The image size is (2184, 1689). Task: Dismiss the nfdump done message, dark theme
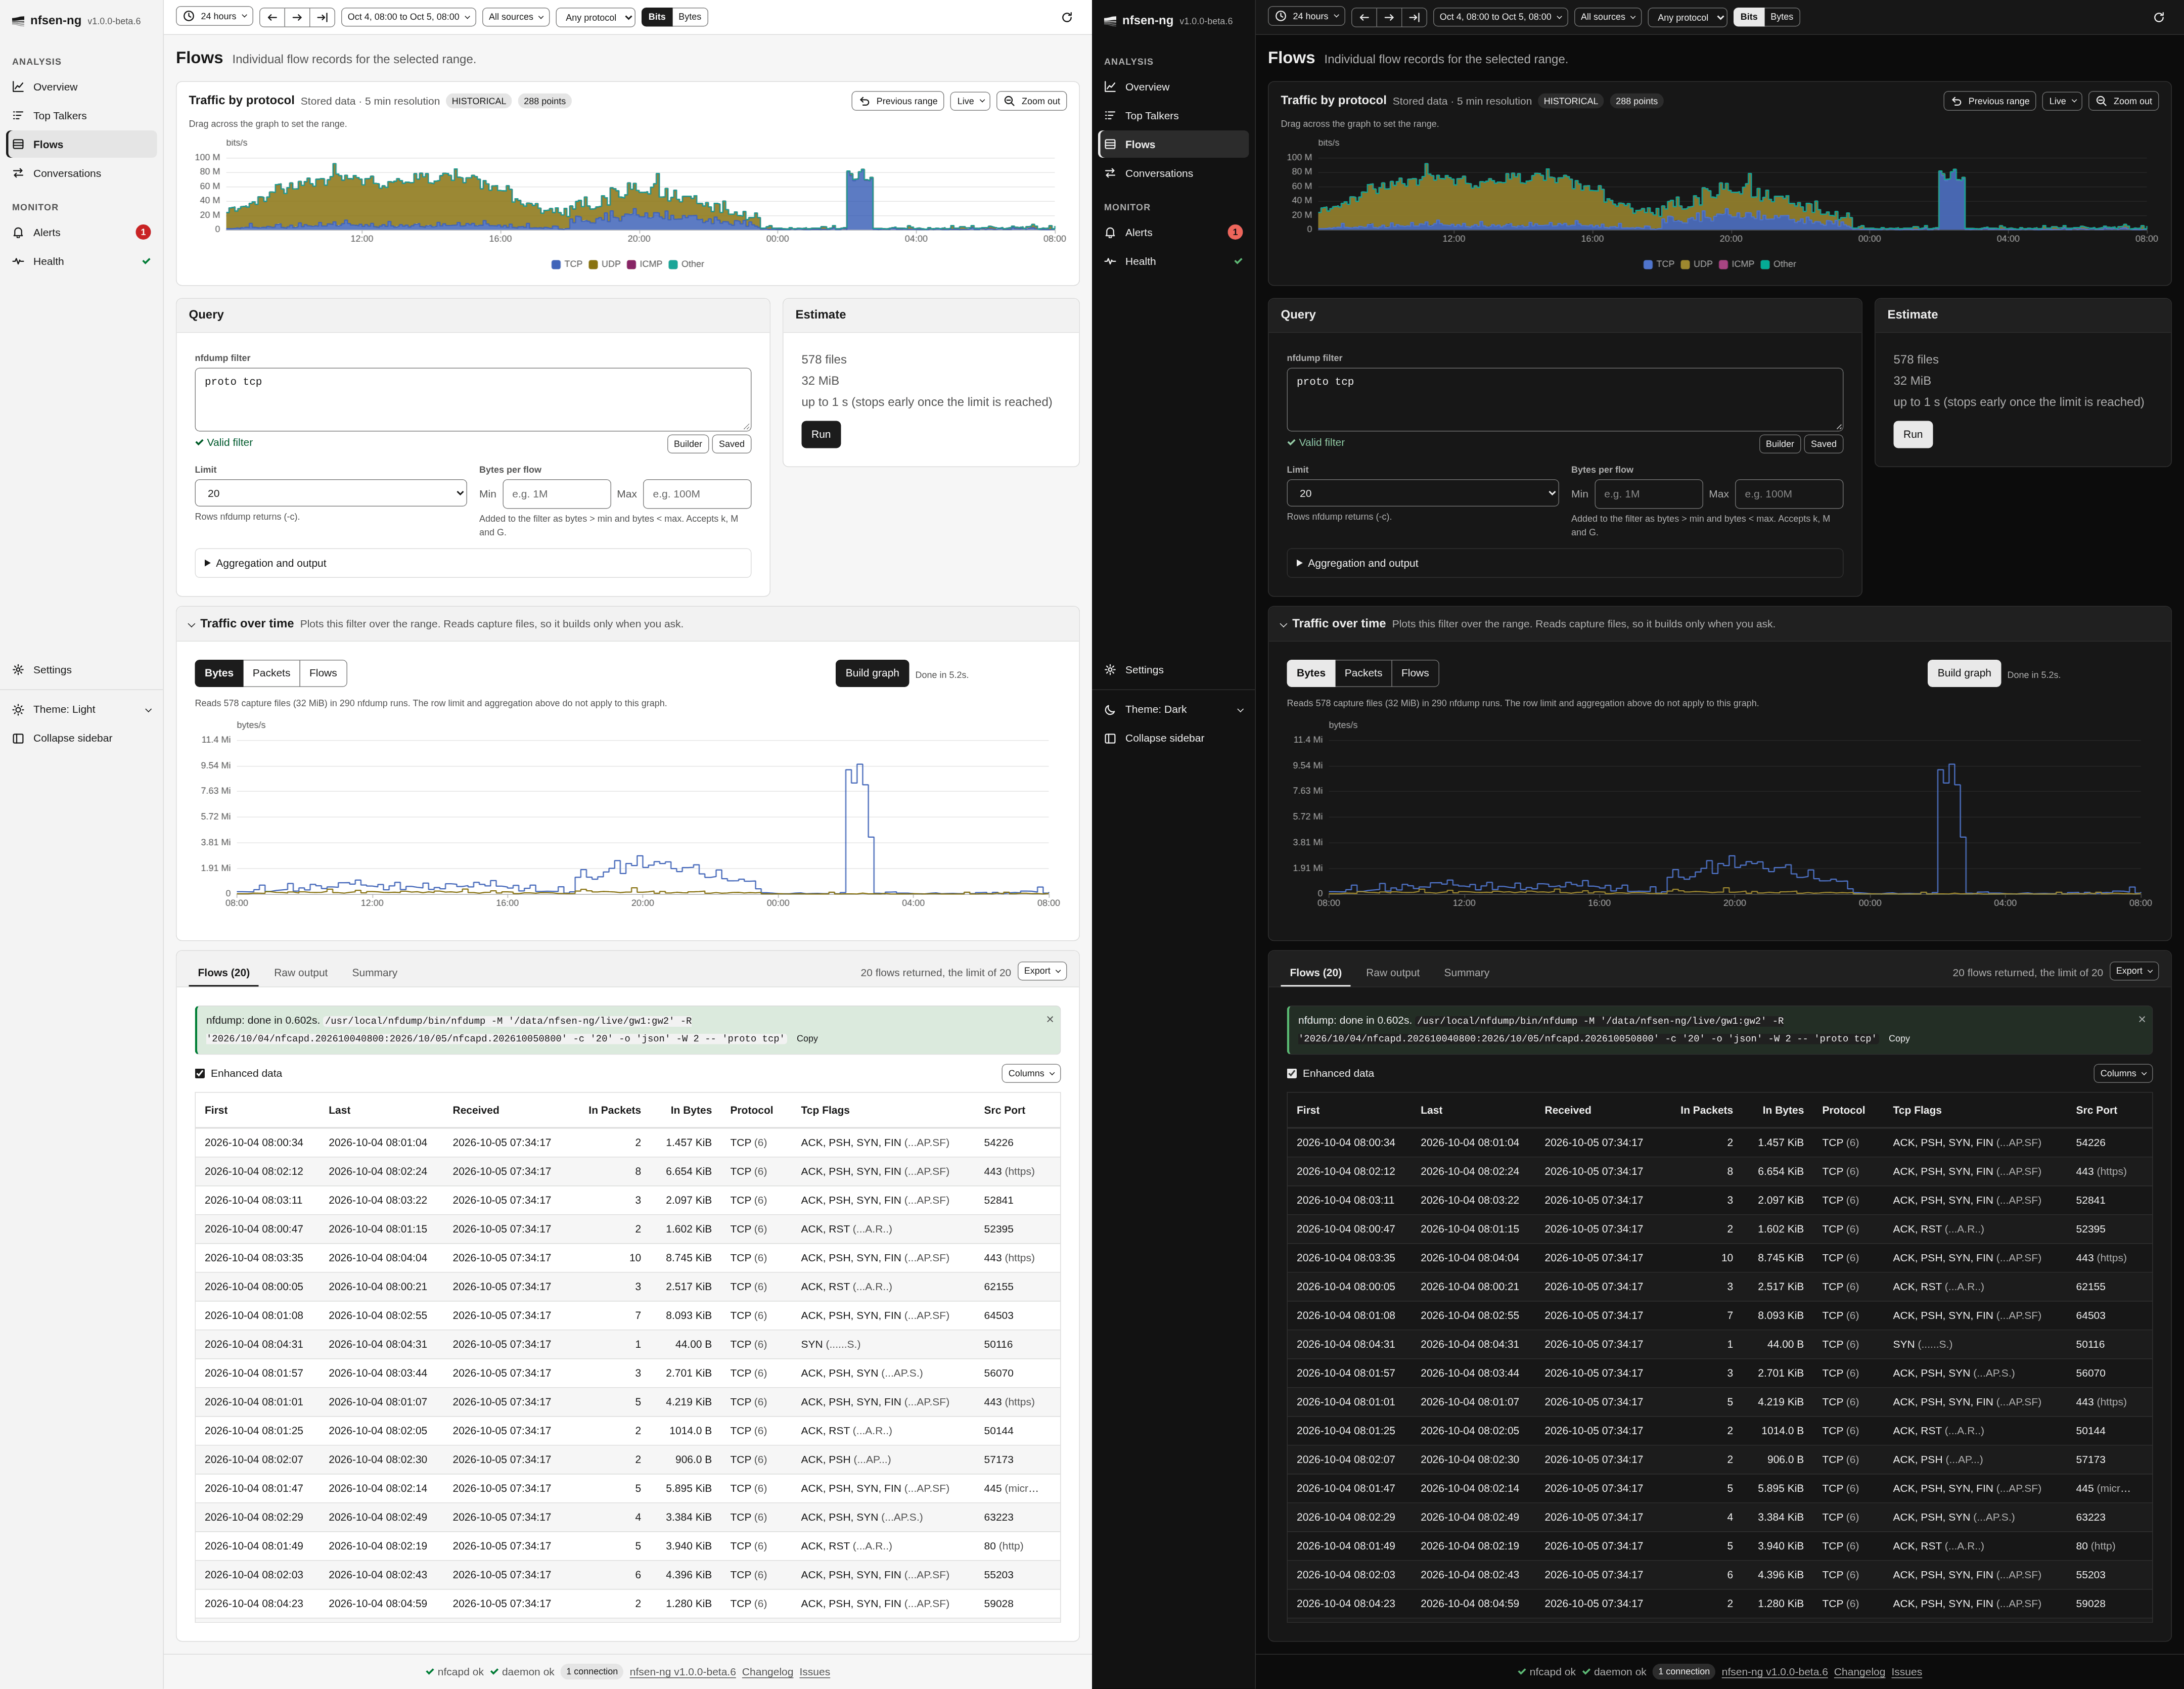pos(2142,1019)
